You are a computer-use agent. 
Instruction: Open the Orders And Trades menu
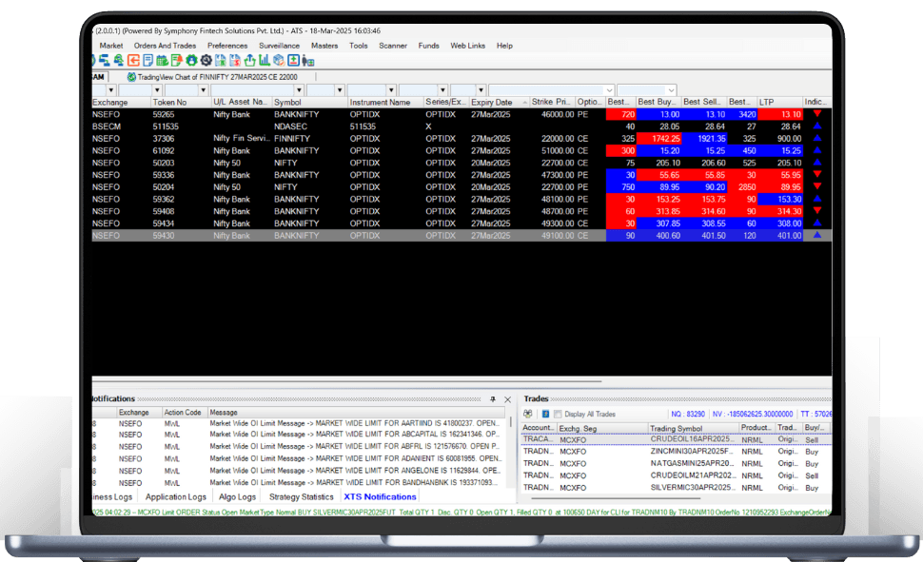click(165, 46)
